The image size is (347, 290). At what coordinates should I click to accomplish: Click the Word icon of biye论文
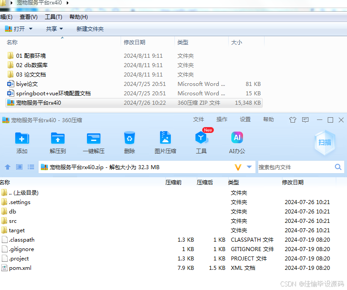point(11,84)
